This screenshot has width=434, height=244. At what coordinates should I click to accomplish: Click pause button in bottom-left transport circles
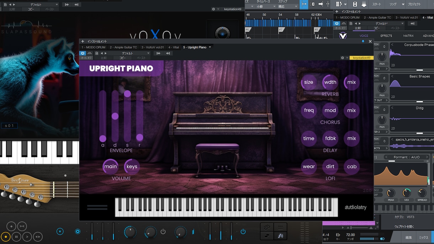pos(16,237)
